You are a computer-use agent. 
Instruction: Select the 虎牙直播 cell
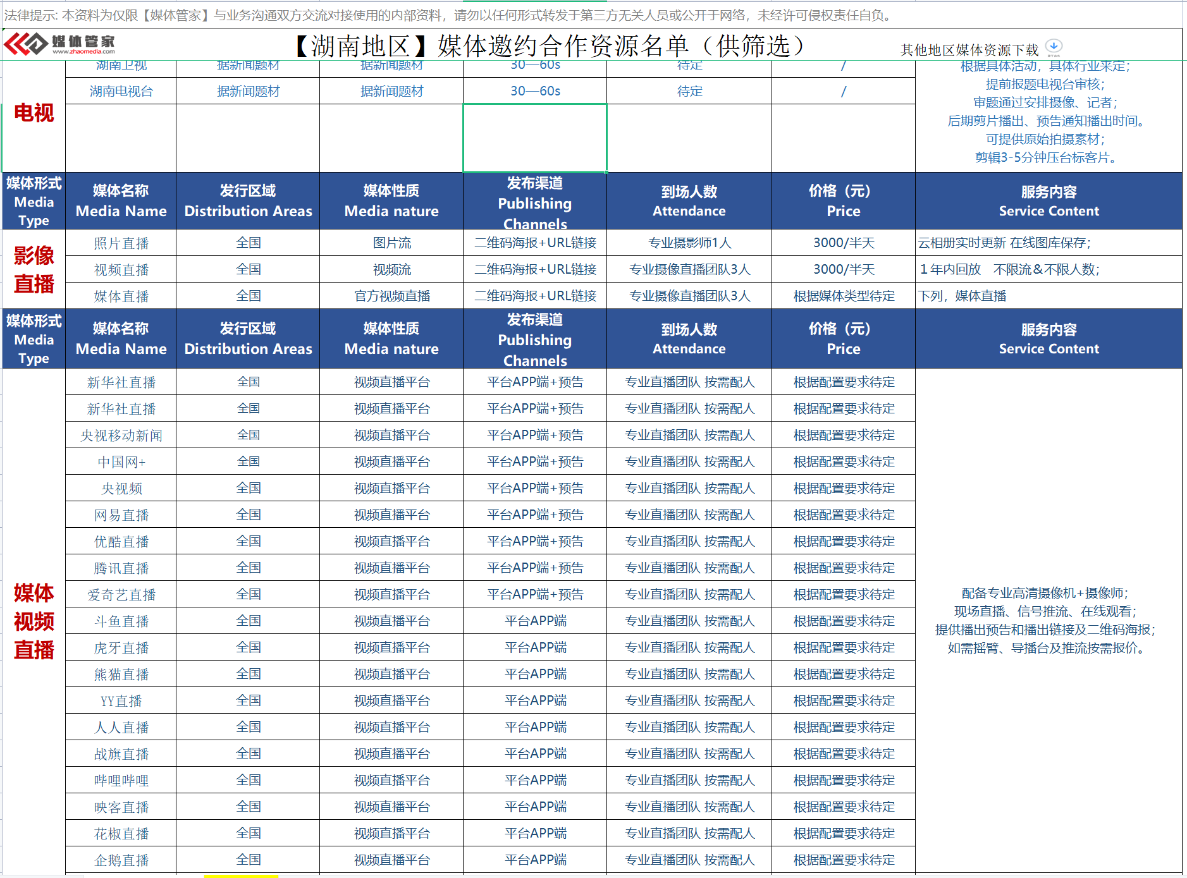coord(121,648)
